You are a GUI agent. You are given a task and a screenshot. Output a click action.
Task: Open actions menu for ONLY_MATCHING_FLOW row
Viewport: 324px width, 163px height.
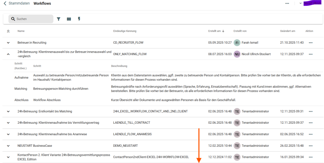(x=311, y=54)
